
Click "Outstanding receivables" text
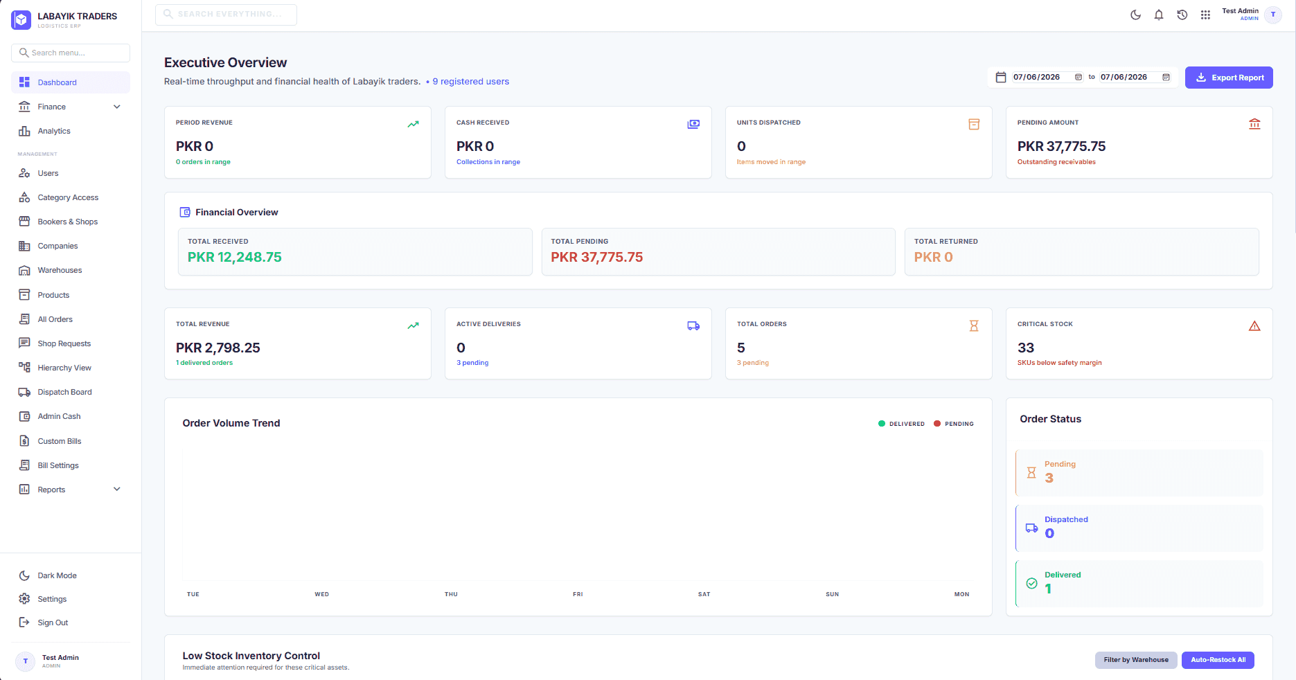tap(1056, 162)
